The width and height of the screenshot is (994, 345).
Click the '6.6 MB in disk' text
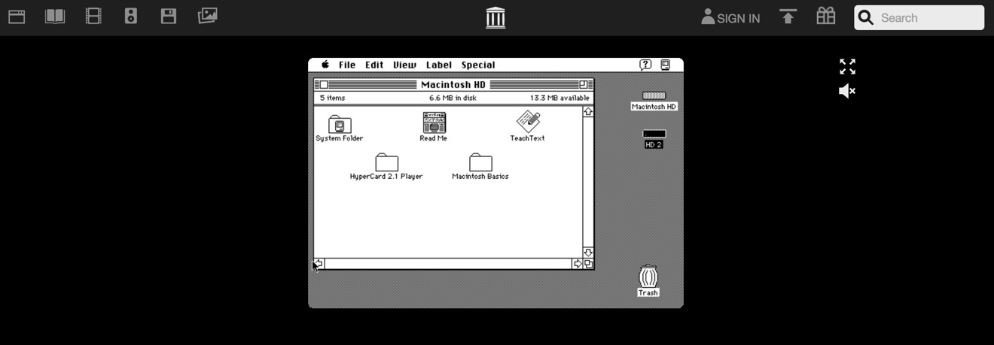click(x=453, y=98)
